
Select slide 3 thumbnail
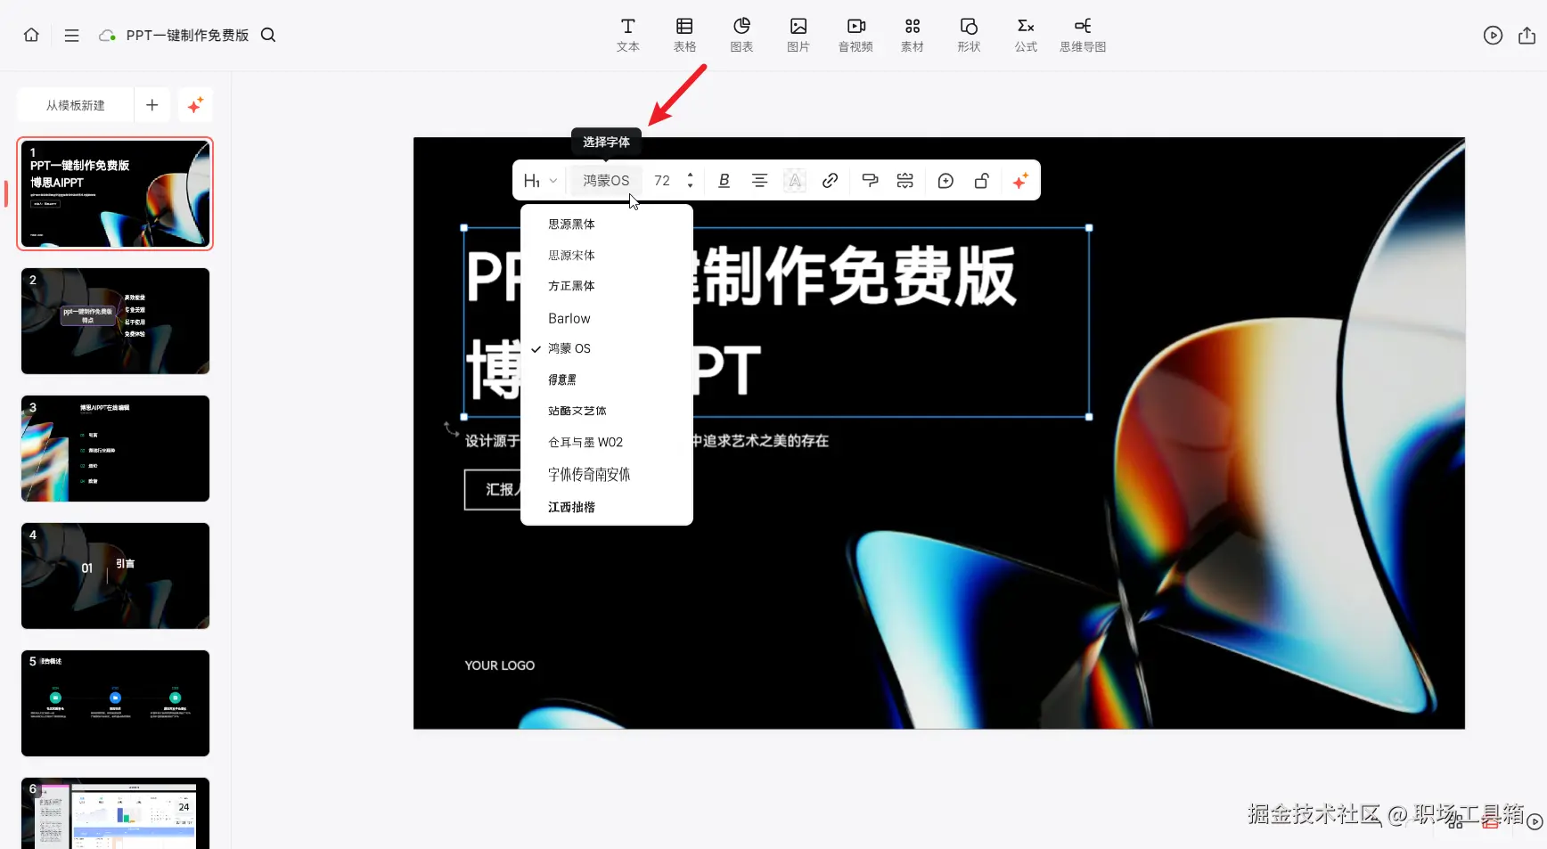tap(115, 448)
